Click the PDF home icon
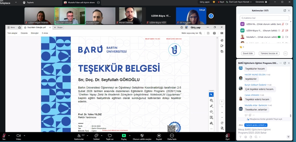 (19, 27)
